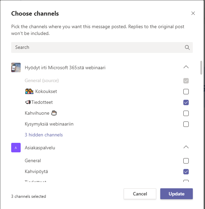Viewport: 205px width, 209px height.
Task: Check the Kokoukset channel checkbox
Action: click(186, 92)
